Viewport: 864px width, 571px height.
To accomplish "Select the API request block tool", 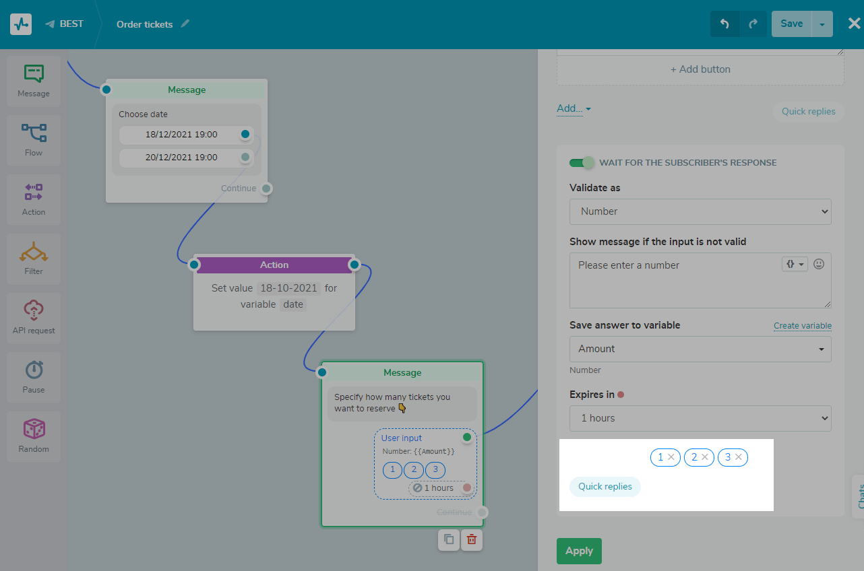I will tap(33, 317).
